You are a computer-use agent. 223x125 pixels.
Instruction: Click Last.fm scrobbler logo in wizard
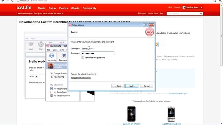pos(149,32)
